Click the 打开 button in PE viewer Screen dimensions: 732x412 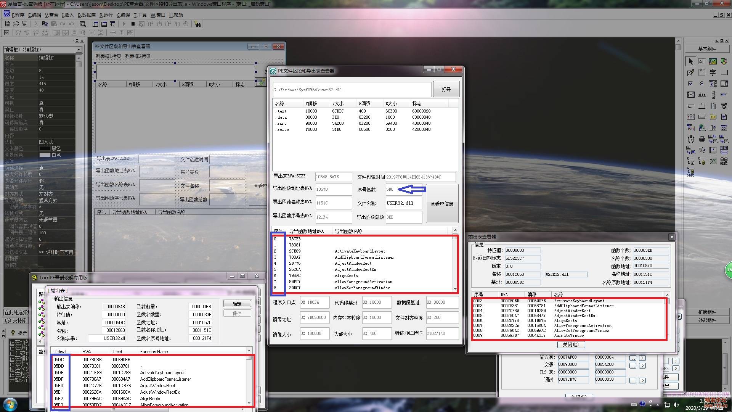(x=446, y=89)
